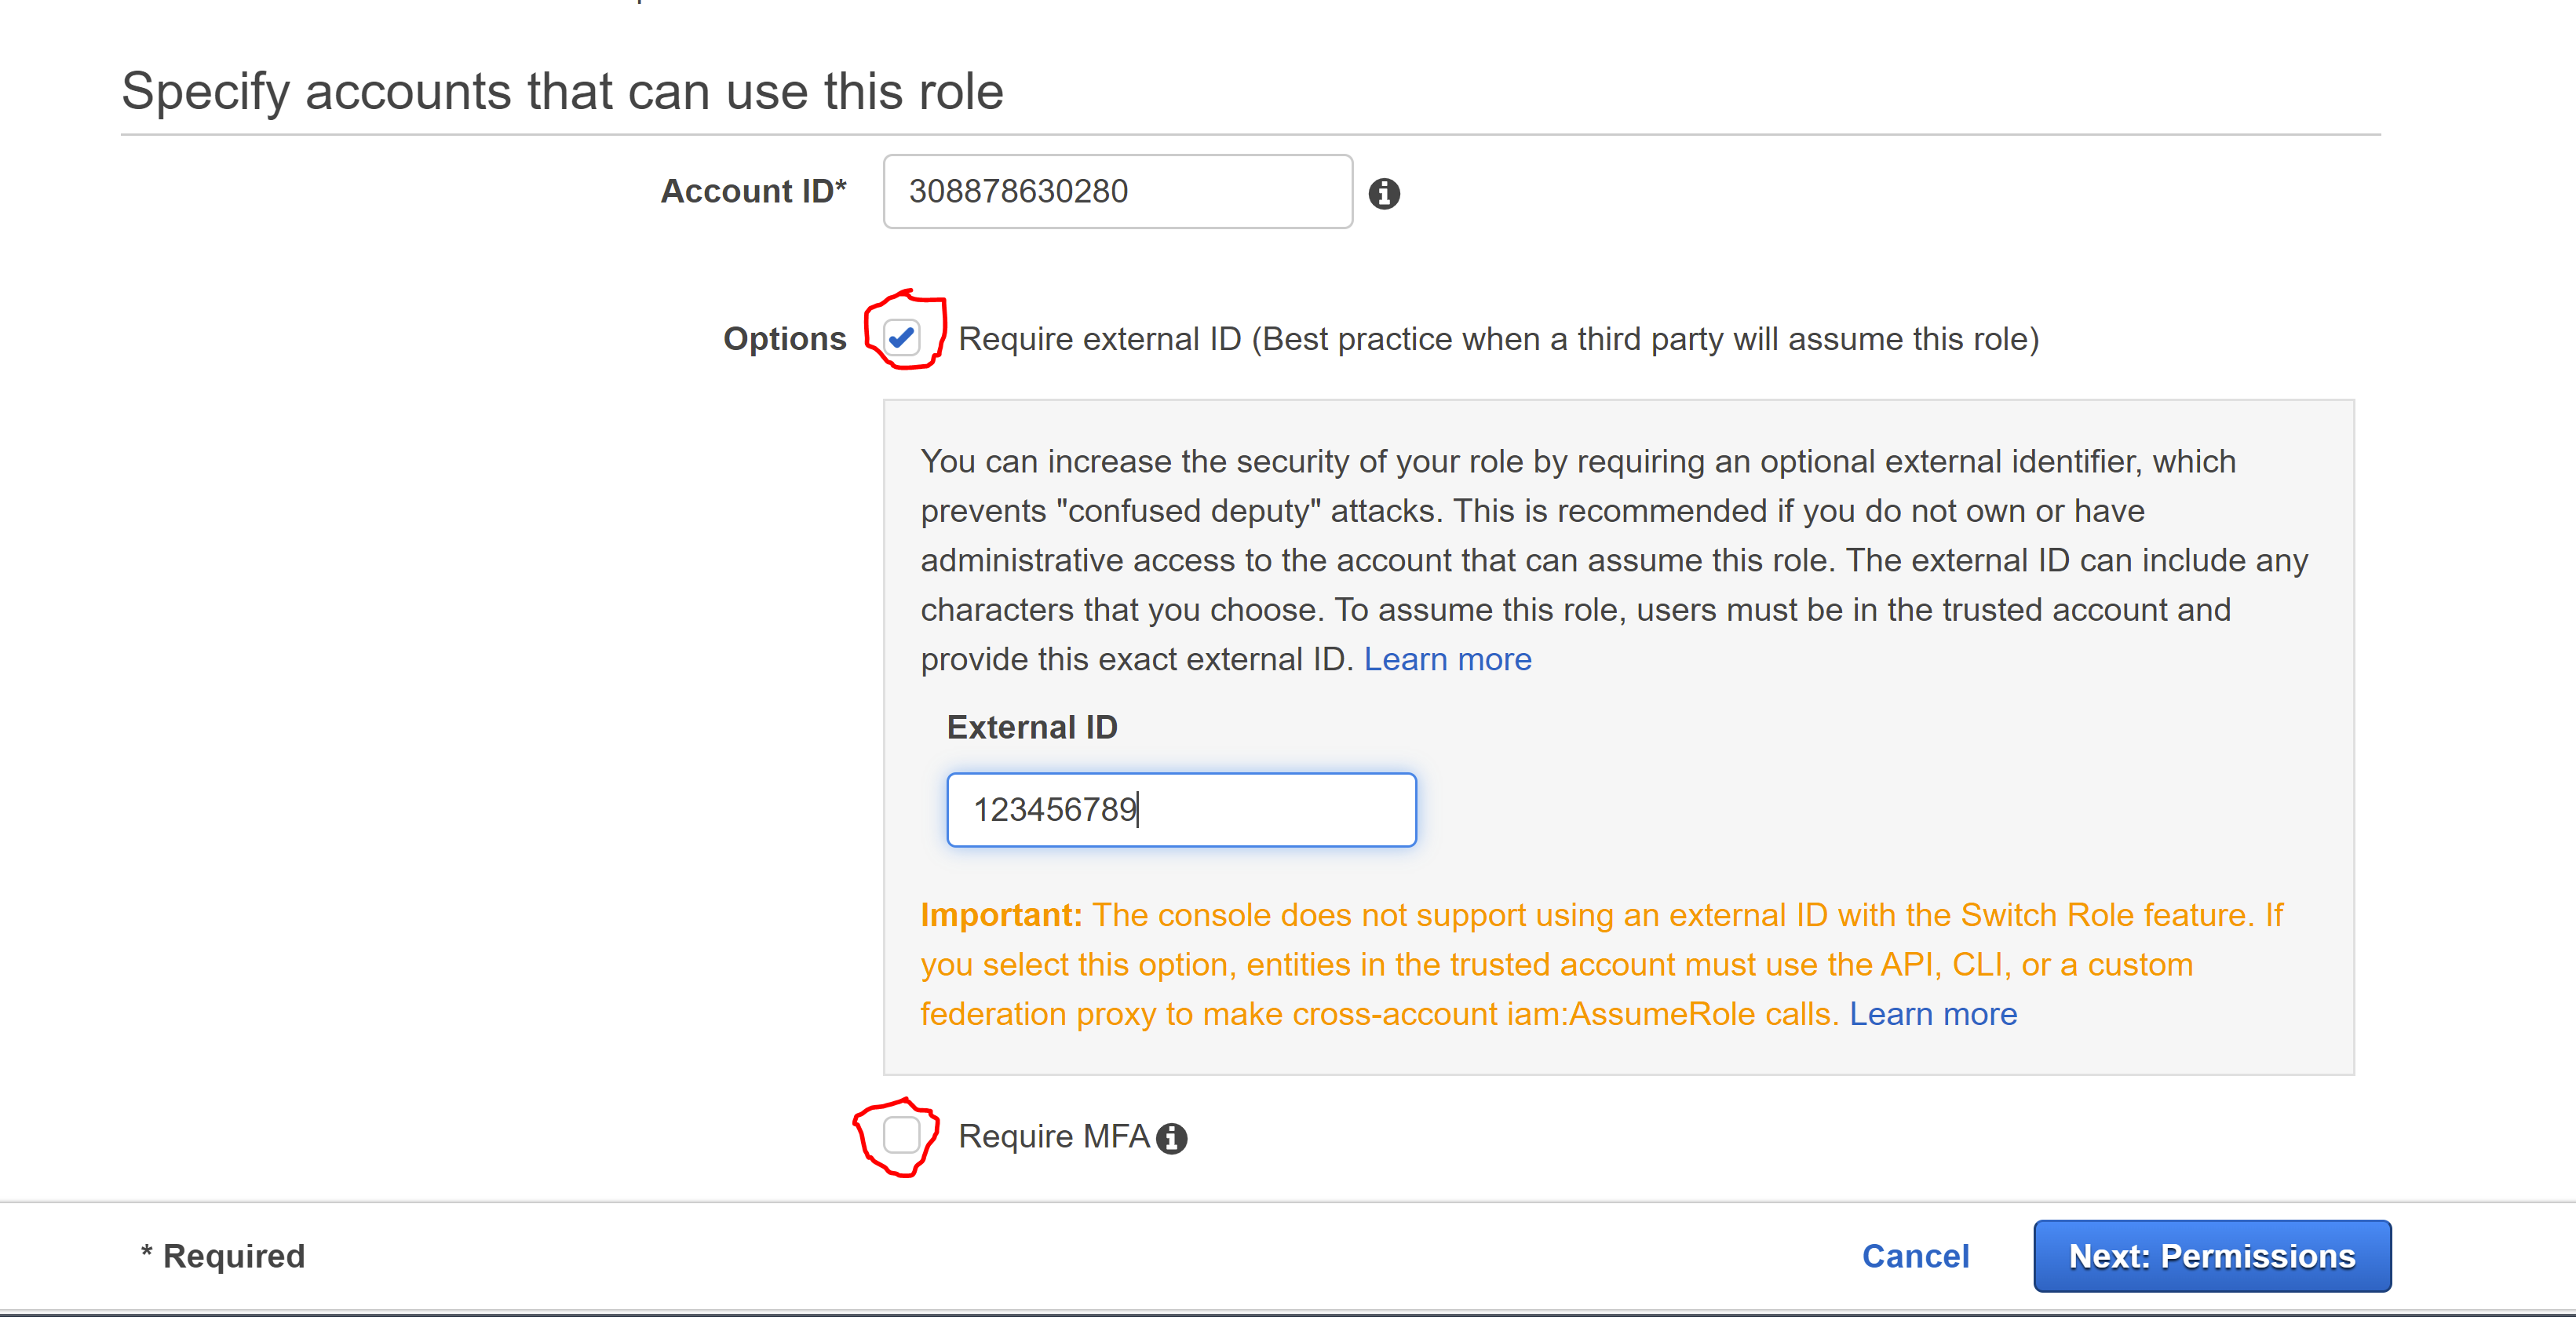Click the Options label
This screenshot has width=2576, height=1317.
tap(784, 339)
